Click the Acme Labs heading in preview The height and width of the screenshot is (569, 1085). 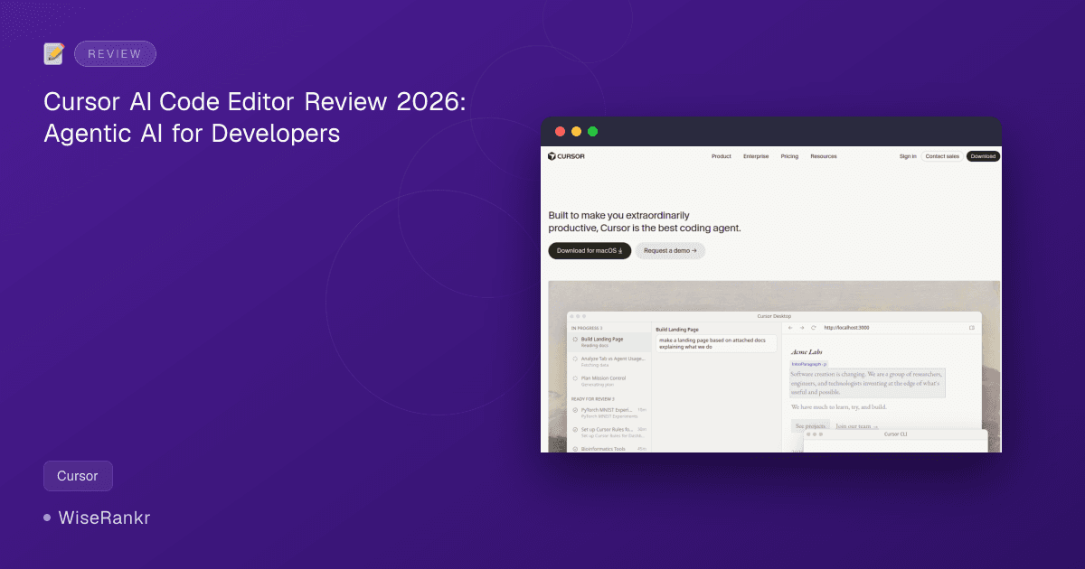coord(807,351)
